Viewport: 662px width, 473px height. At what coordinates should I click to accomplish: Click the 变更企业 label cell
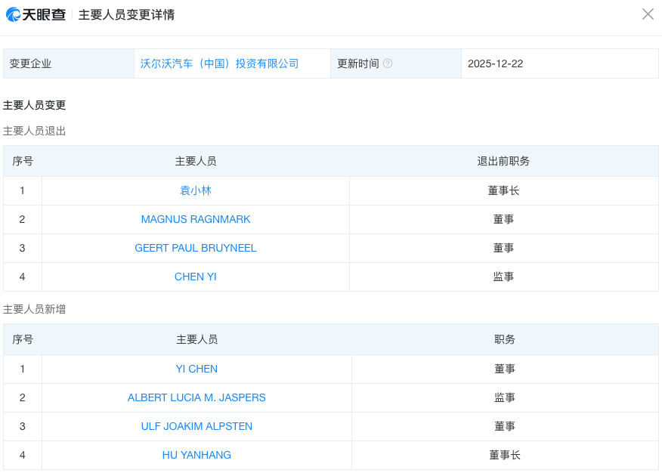pos(69,63)
